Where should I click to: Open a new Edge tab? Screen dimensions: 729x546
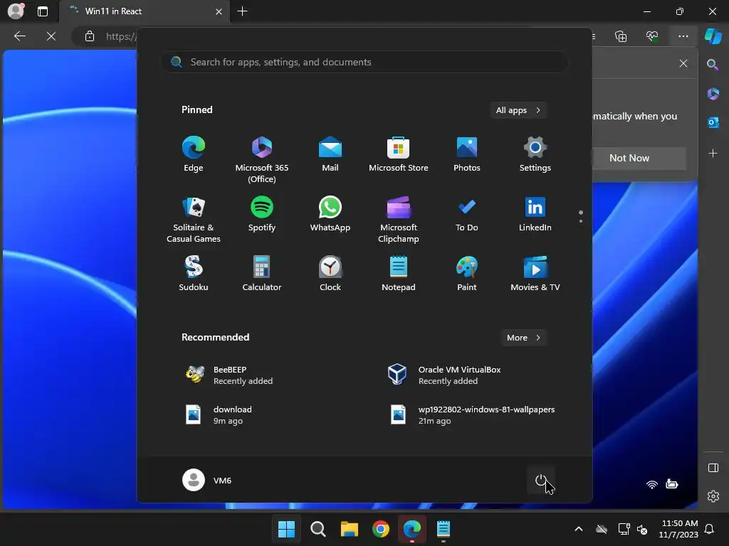point(242,11)
